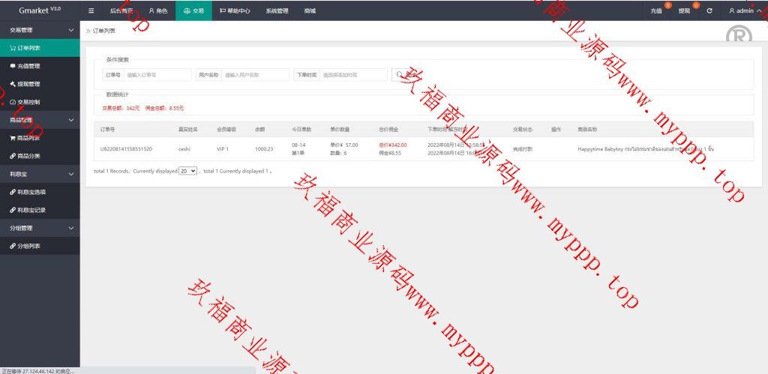
Task: Open 订单列表 in the sidebar
Action: [x=29, y=48]
